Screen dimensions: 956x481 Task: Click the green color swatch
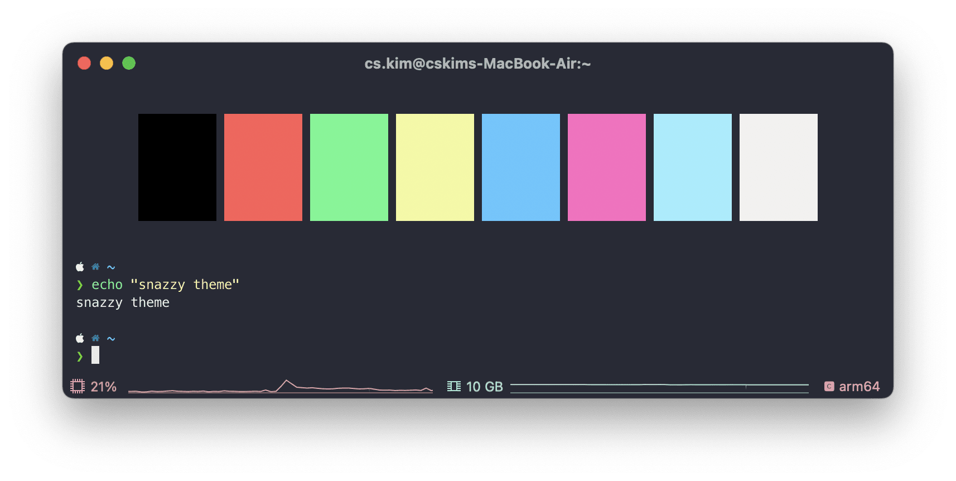(349, 167)
